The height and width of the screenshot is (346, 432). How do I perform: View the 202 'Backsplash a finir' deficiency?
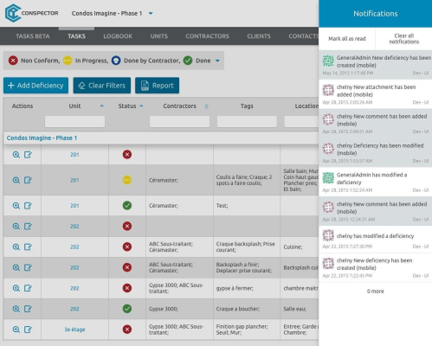(x=16, y=267)
